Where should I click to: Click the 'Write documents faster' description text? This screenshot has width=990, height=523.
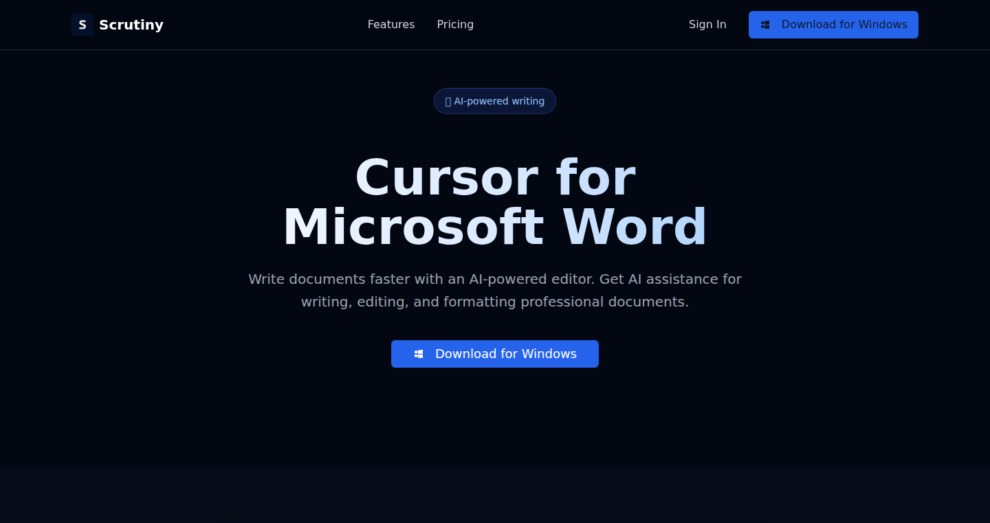(x=495, y=291)
